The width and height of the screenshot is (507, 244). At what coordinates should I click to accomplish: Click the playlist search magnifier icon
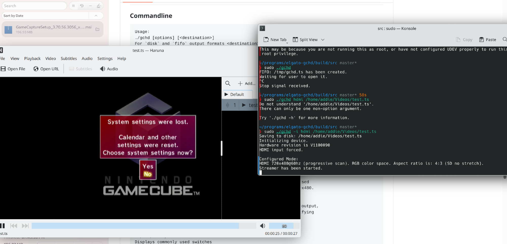tap(228, 83)
